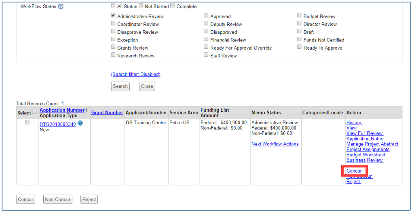
Task: Open the Search filter: Disabled link
Action: coord(135,75)
